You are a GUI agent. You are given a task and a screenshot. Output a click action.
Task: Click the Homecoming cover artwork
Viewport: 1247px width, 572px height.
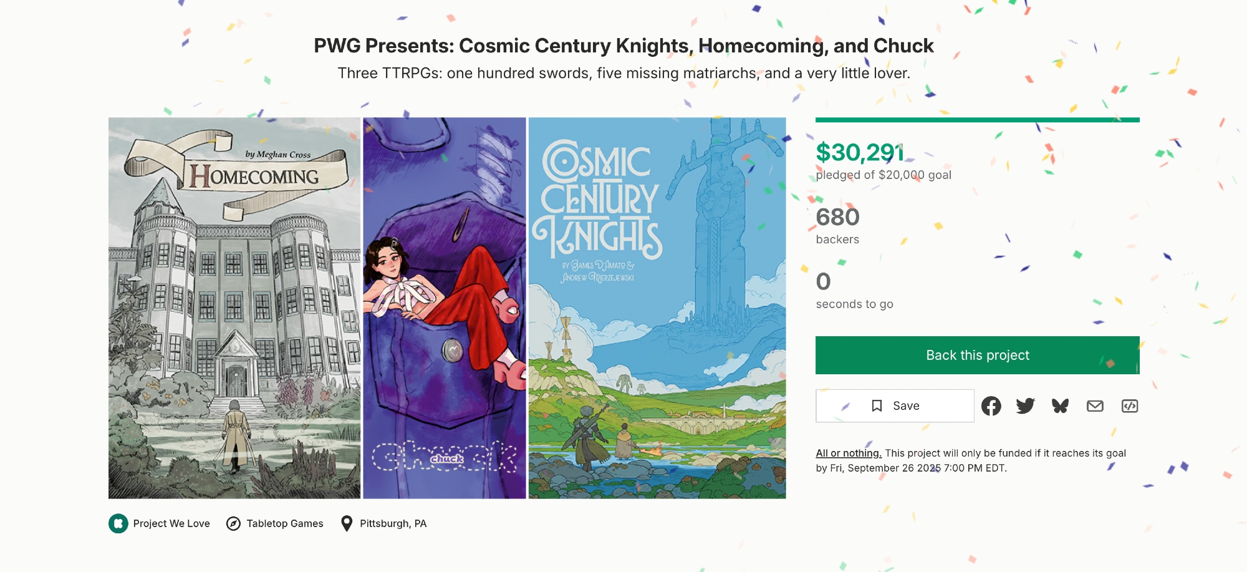[x=234, y=308]
